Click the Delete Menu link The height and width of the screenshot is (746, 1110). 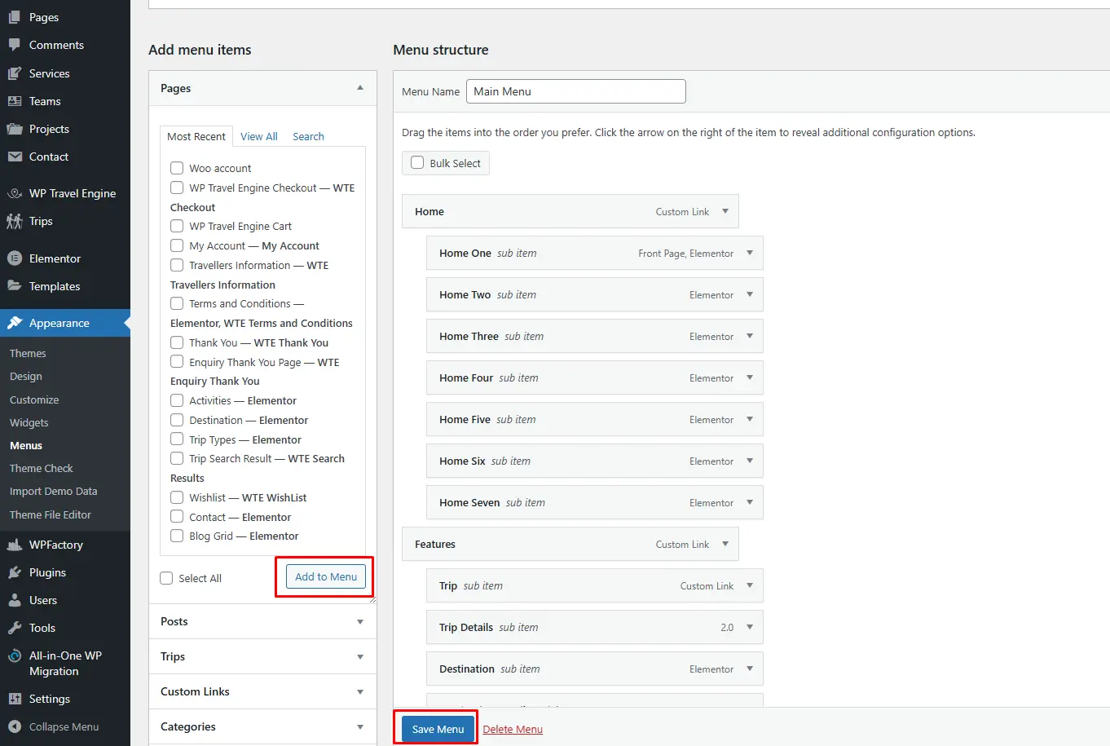513,729
